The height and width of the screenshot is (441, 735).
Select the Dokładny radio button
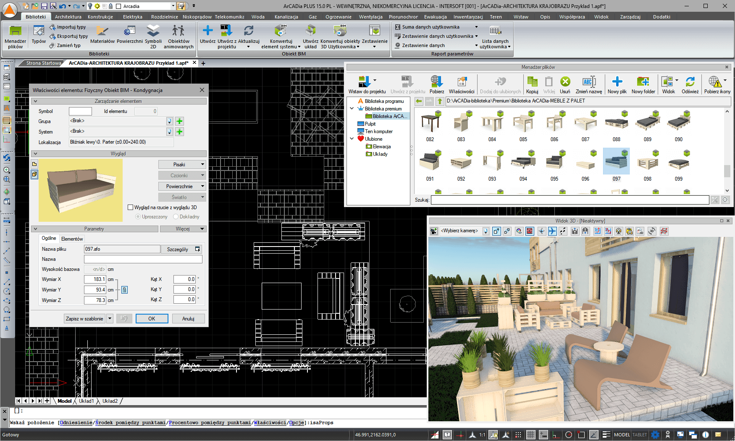(x=176, y=217)
